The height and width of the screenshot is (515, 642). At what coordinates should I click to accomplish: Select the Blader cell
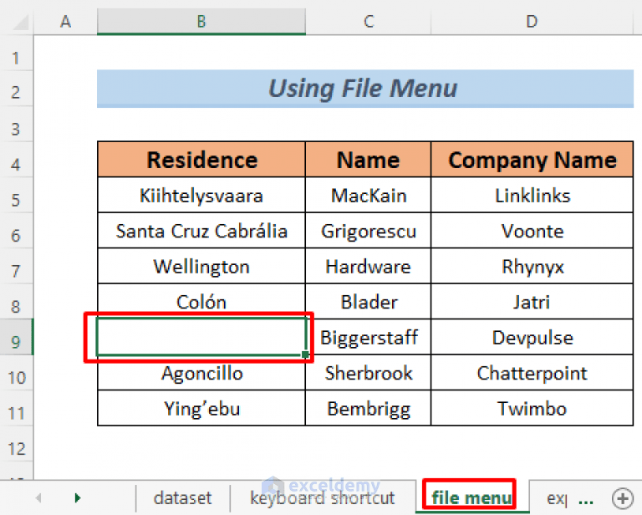coord(368,302)
